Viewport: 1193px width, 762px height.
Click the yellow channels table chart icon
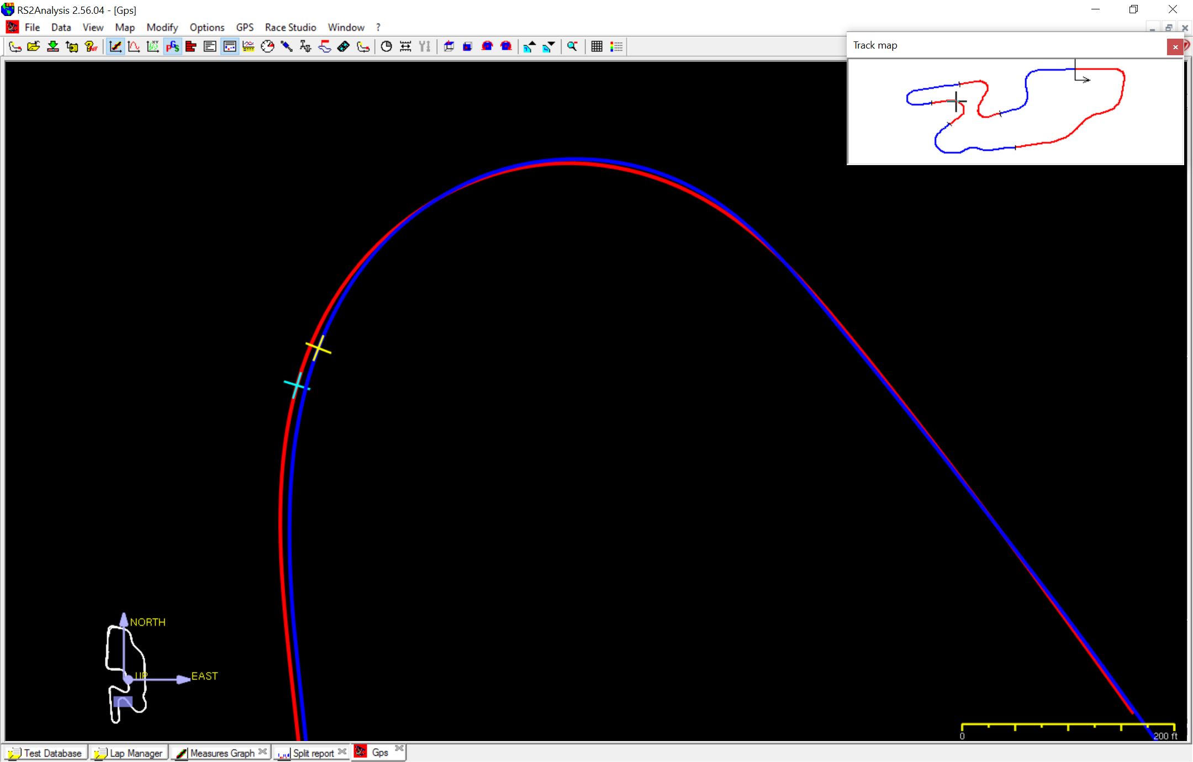pyautogui.click(x=249, y=46)
